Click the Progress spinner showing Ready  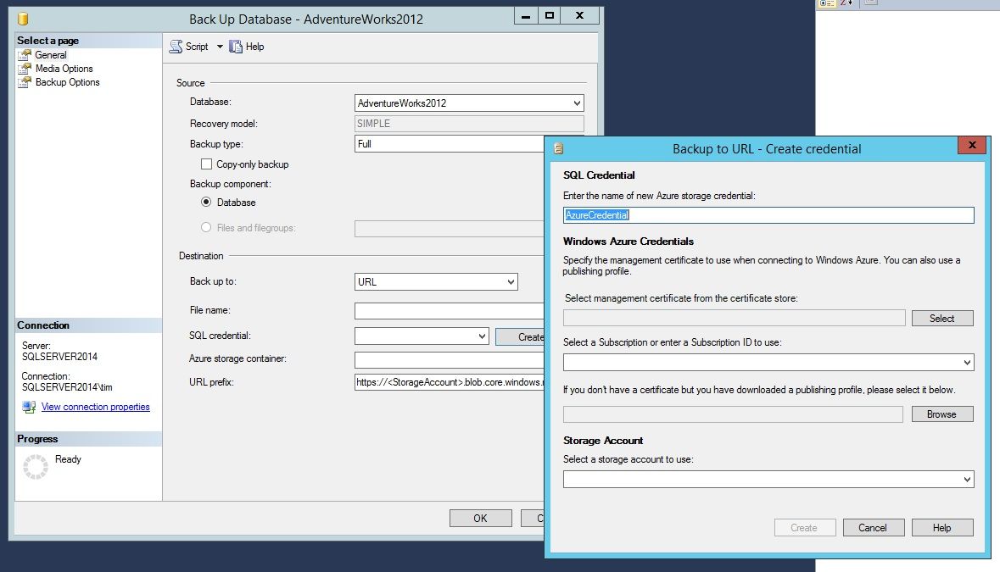(x=36, y=465)
